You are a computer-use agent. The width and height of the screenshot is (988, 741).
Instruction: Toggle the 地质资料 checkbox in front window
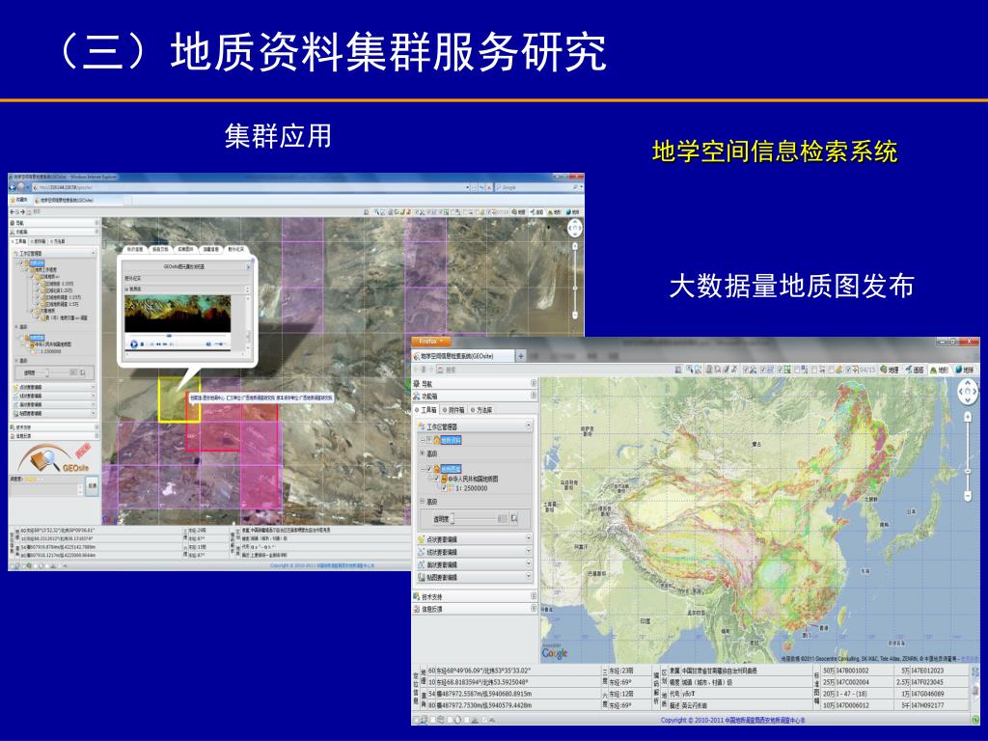click(429, 440)
